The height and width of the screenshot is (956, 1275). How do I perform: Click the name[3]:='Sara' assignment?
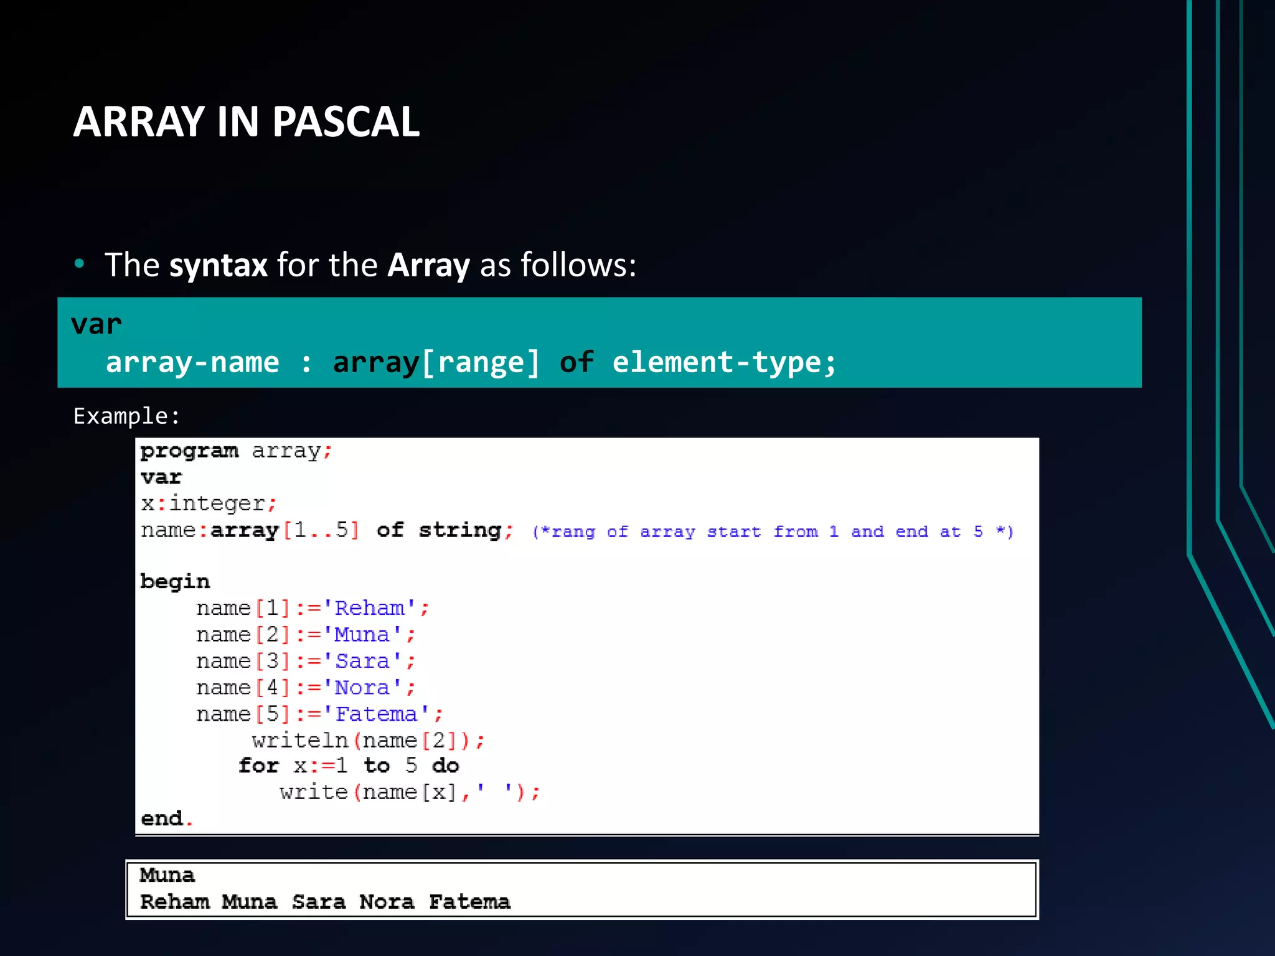(x=306, y=661)
